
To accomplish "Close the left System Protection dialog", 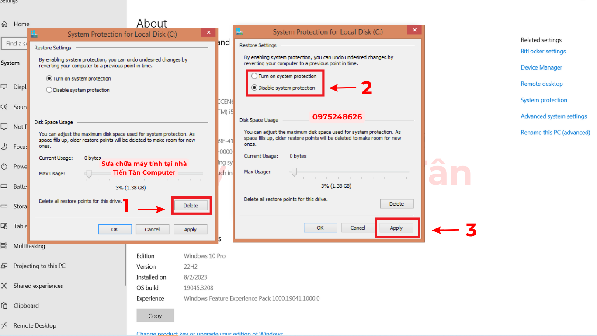I will 209,32.
